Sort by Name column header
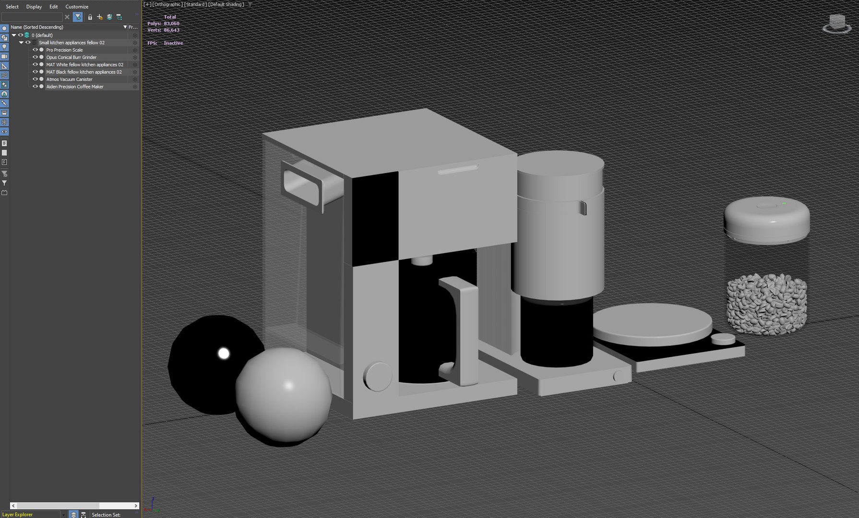This screenshot has width=859, height=518. 37,27
